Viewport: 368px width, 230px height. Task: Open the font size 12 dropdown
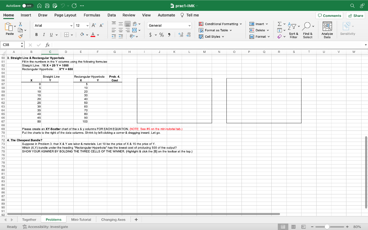tap(87, 26)
